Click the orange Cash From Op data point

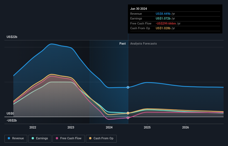(x=128, y=113)
